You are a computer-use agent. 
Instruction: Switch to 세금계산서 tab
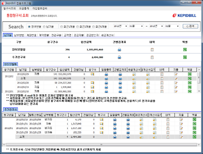pos(107,35)
